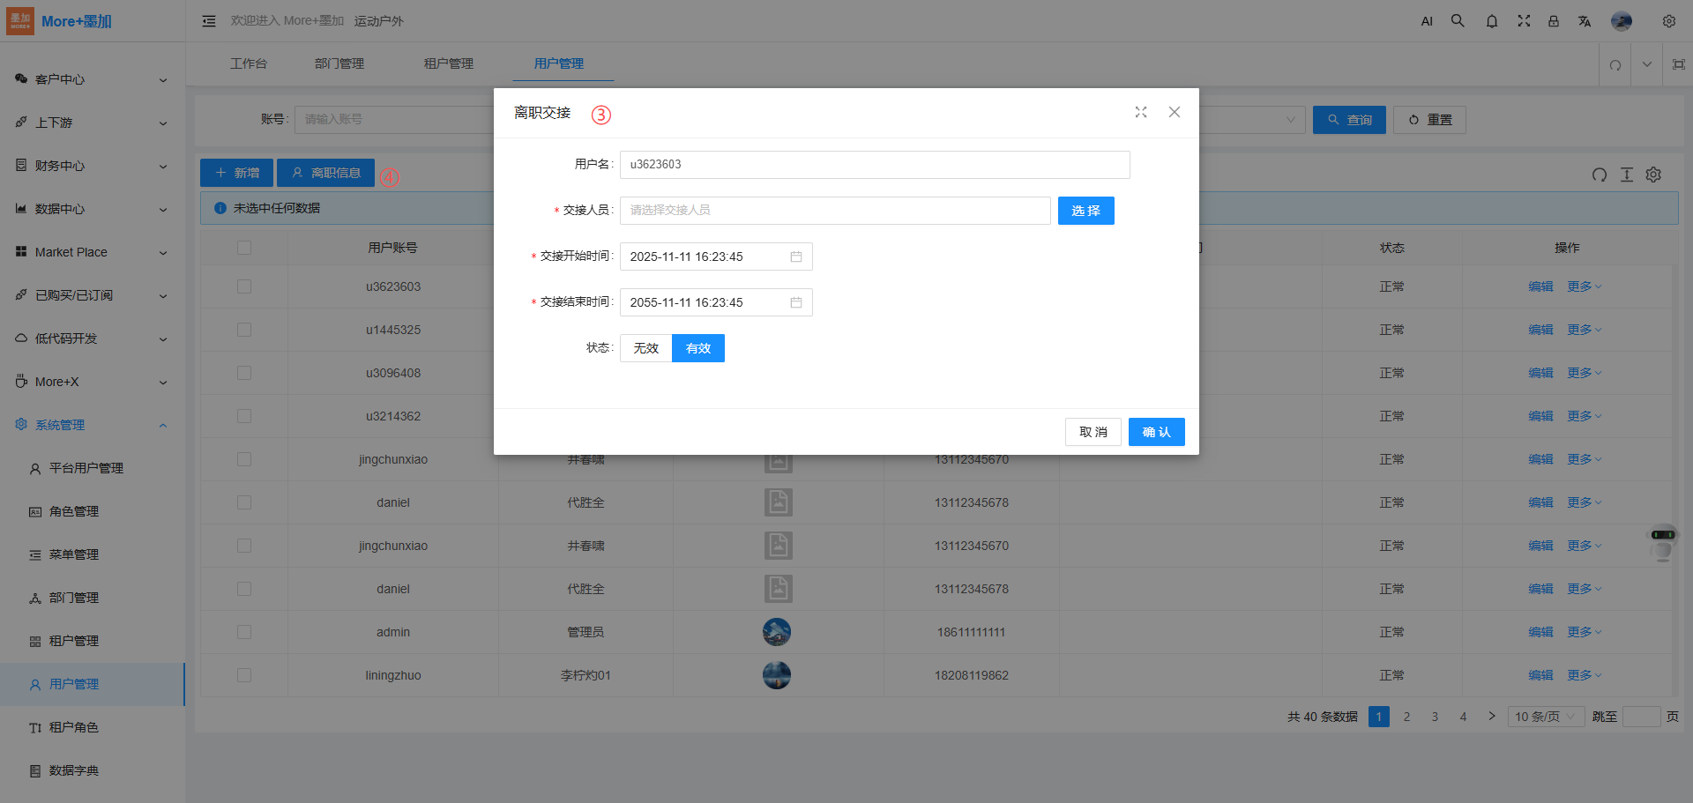Click the 取消 button in dialog
The image size is (1693, 803).
(1093, 432)
